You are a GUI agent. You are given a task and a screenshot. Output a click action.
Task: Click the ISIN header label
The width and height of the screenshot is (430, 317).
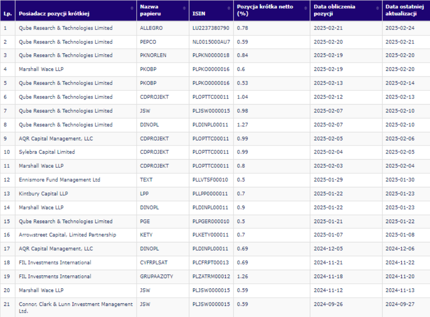199,13
